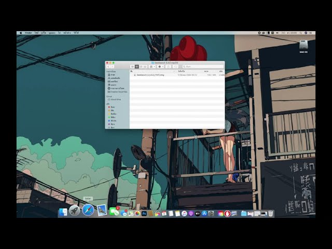Select the Geekbench dmg file row
The height and width of the screenshot is (249, 332).
[x=177, y=75]
